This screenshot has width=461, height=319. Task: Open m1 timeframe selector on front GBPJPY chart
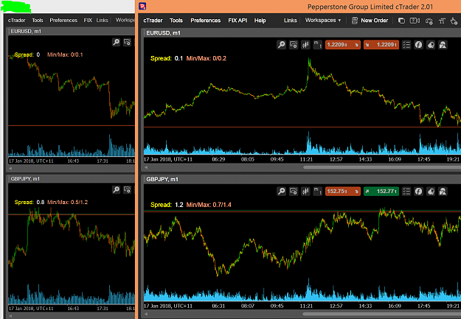coord(317,192)
